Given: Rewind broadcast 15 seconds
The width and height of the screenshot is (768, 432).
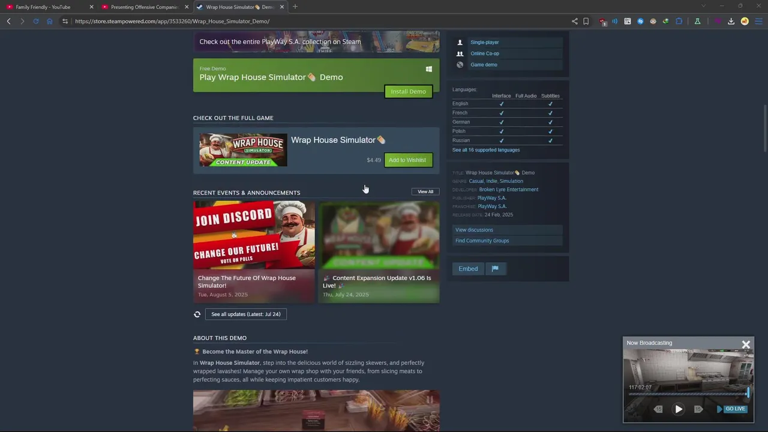Looking at the screenshot, I should point(658,409).
